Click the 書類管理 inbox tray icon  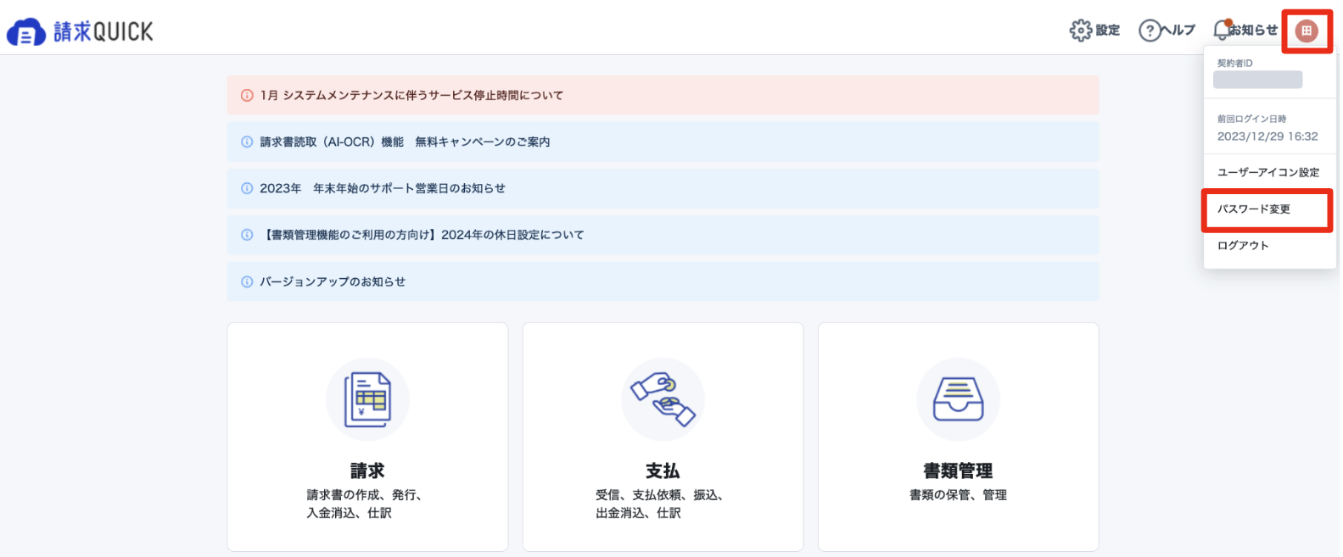pyautogui.click(x=958, y=399)
